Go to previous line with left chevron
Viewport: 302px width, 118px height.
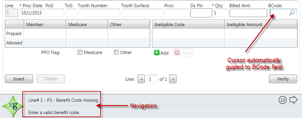point(141,79)
